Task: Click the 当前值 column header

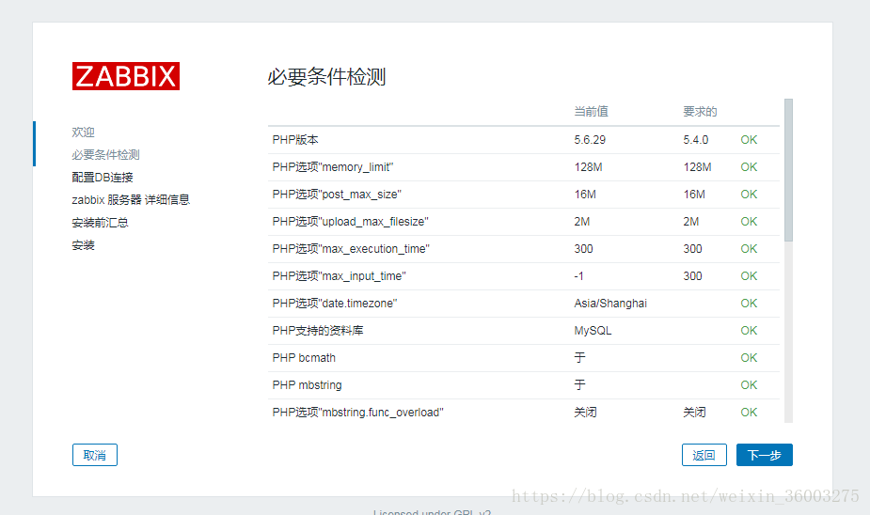Action: tap(591, 112)
